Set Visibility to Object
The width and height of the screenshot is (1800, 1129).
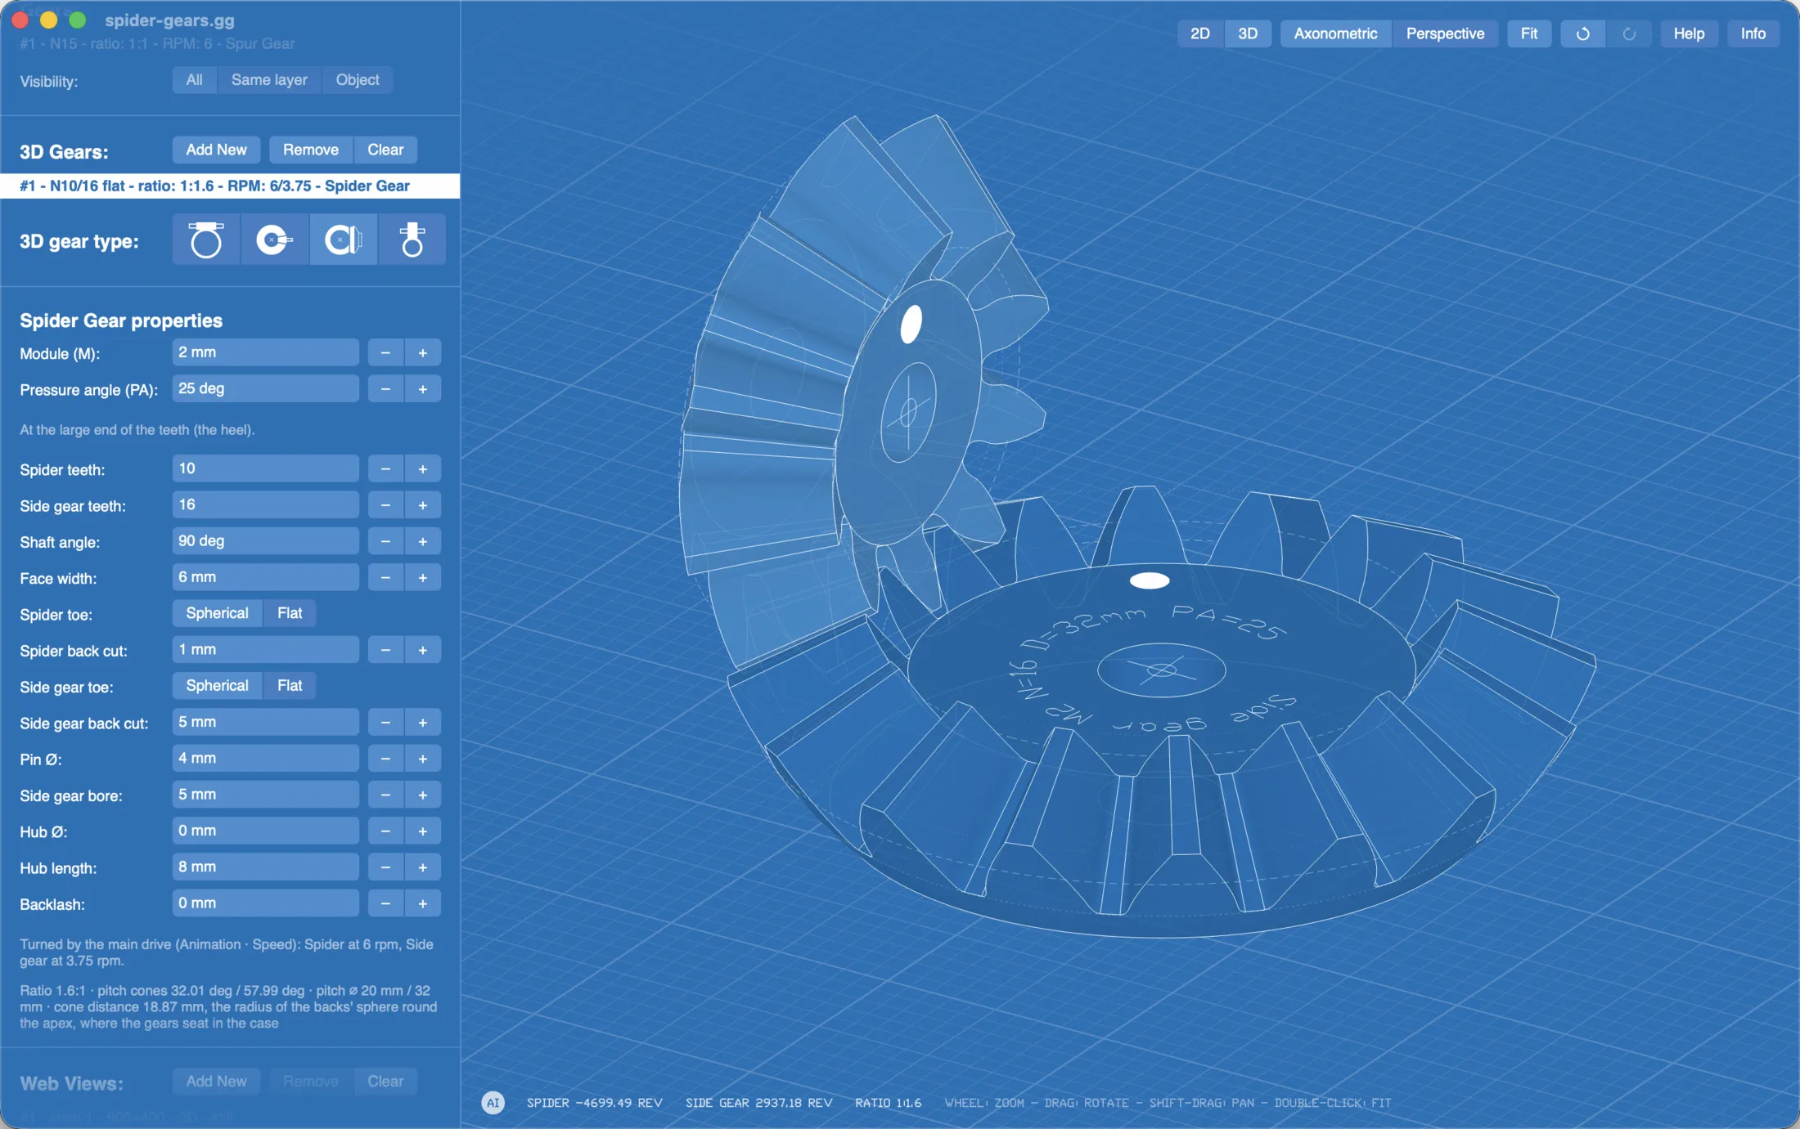358,80
